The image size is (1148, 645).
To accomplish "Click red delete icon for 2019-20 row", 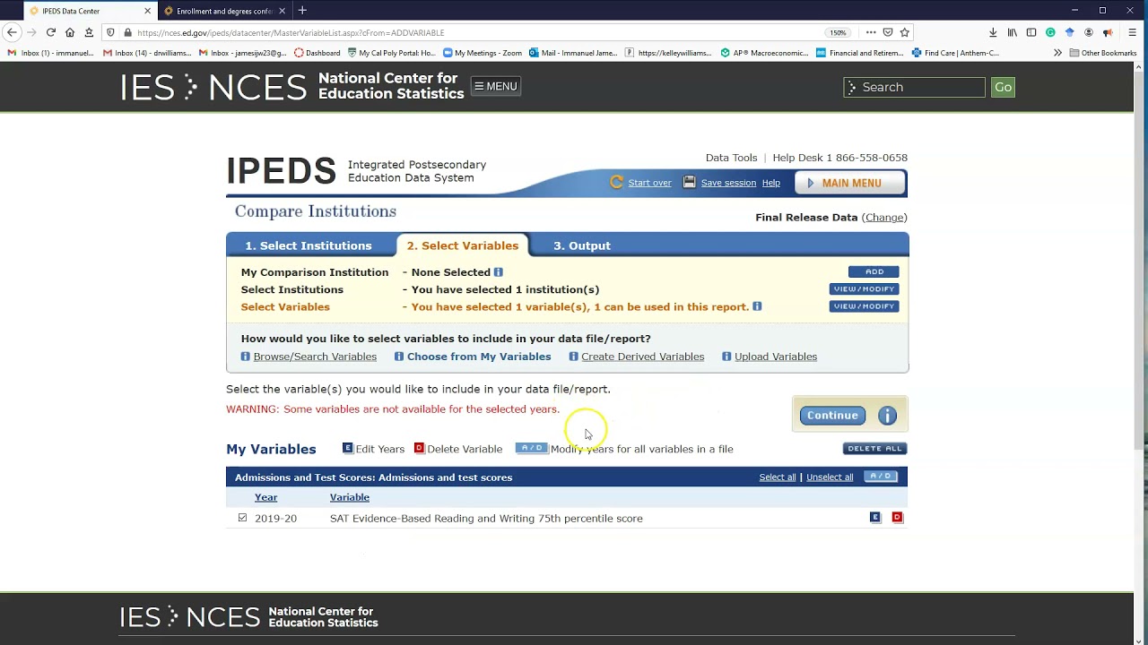I will [x=897, y=518].
